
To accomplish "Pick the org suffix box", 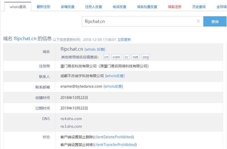I will click(146, 57).
